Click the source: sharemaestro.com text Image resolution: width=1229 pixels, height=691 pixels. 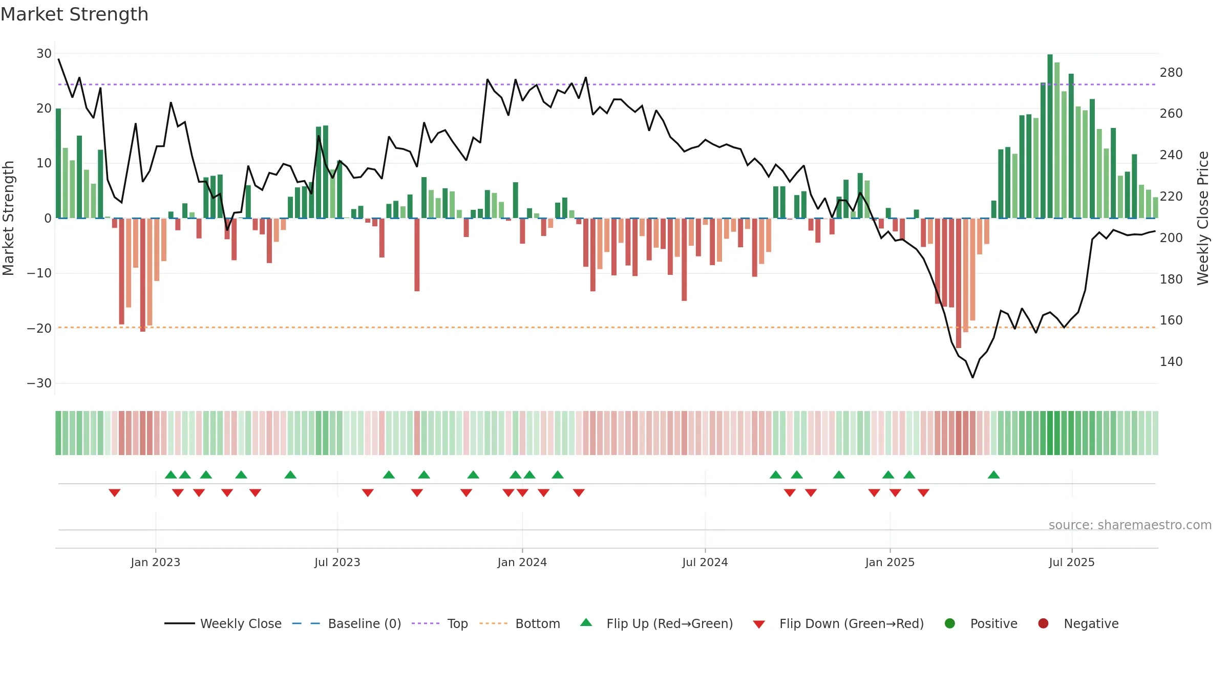pyautogui.click(x=1130, y=525)
